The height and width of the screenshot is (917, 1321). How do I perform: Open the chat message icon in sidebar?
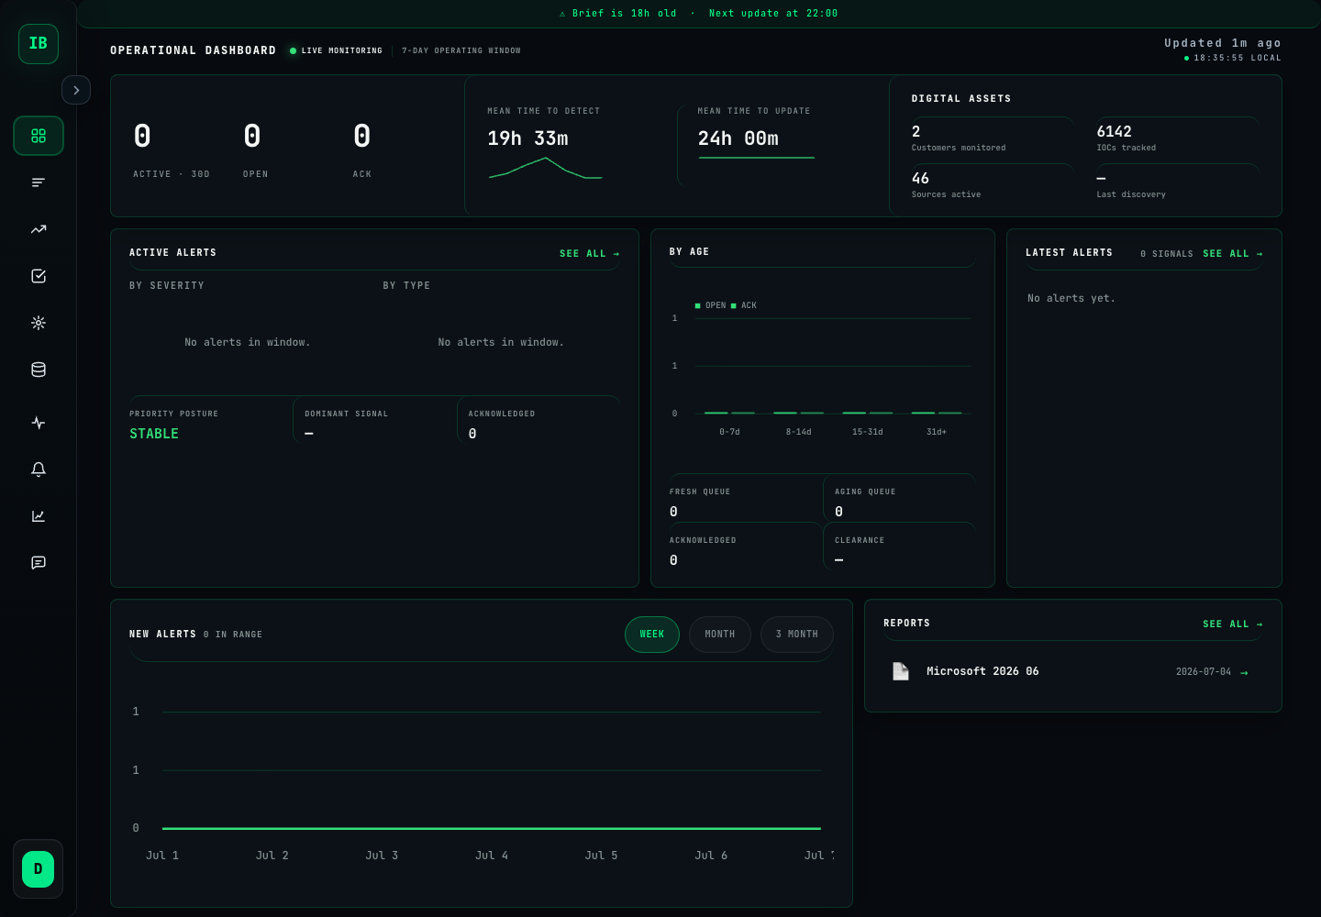click(x=39, y=563)
